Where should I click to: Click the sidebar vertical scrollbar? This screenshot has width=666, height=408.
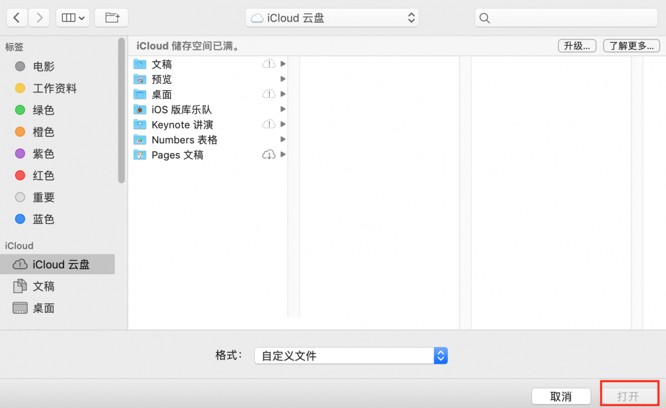point(121,110)
